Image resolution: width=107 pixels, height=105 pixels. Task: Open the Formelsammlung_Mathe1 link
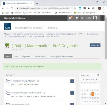23,81
